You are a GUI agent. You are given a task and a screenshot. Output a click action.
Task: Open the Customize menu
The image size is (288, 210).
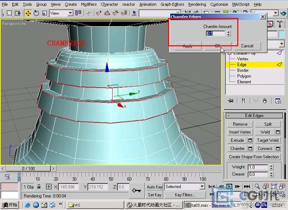pos(219,4)
